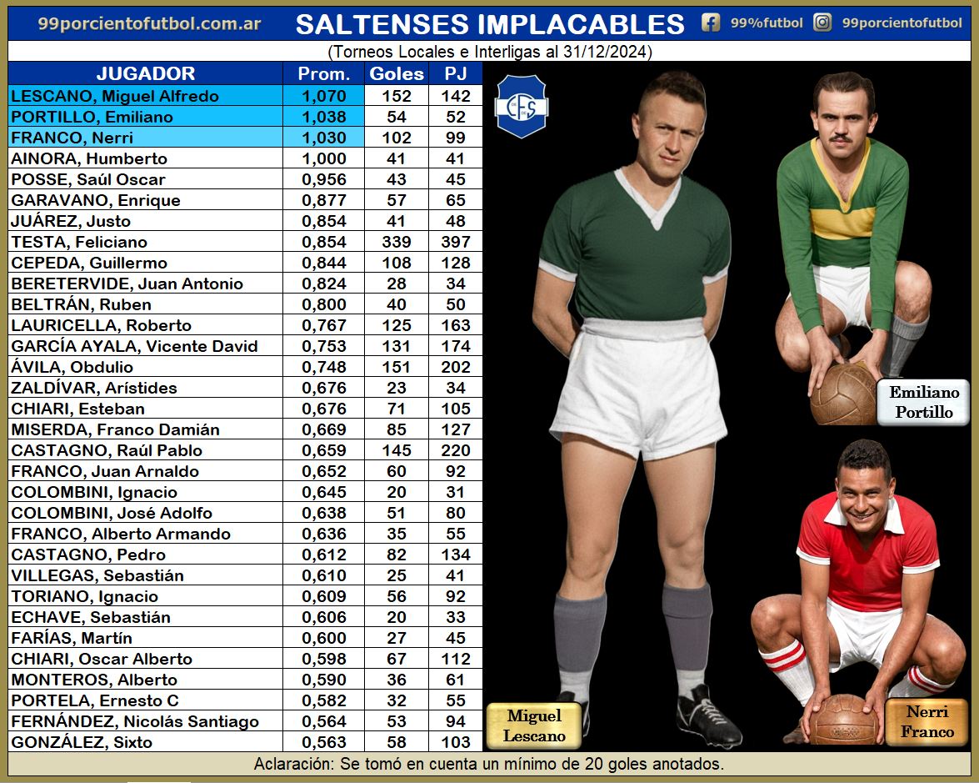Click the JUGADOR column header

(146, 73)
